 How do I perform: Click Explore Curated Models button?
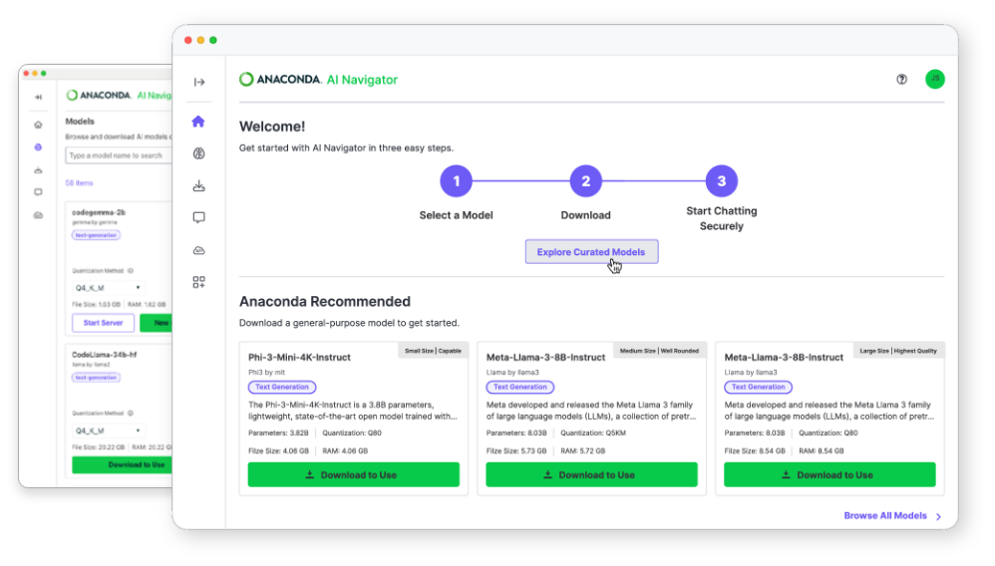coord(591,252)
